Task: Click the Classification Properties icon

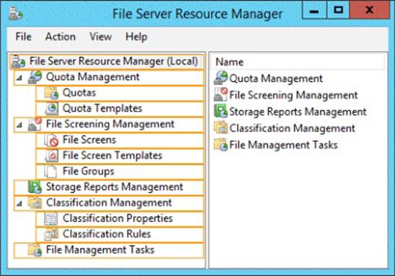Action: tap(51, 218)
